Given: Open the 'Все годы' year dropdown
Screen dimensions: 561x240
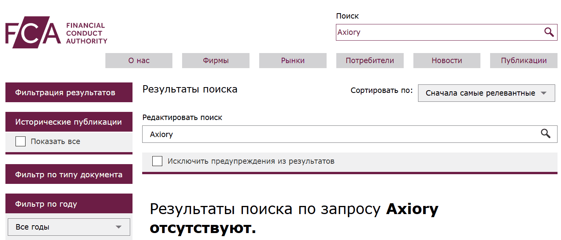Looking at the screenshot, I should [x=69, y=227].
